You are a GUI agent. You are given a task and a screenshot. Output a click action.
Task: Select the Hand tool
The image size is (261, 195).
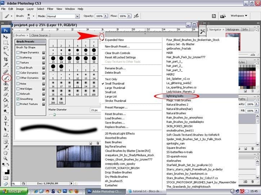click(x=5, y=153)
